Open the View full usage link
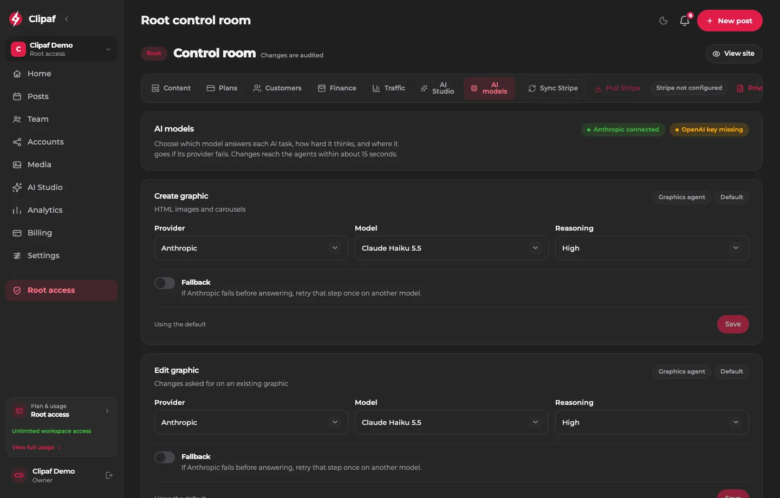The height and width of the screenshot is (498, 780). point(36,448)
